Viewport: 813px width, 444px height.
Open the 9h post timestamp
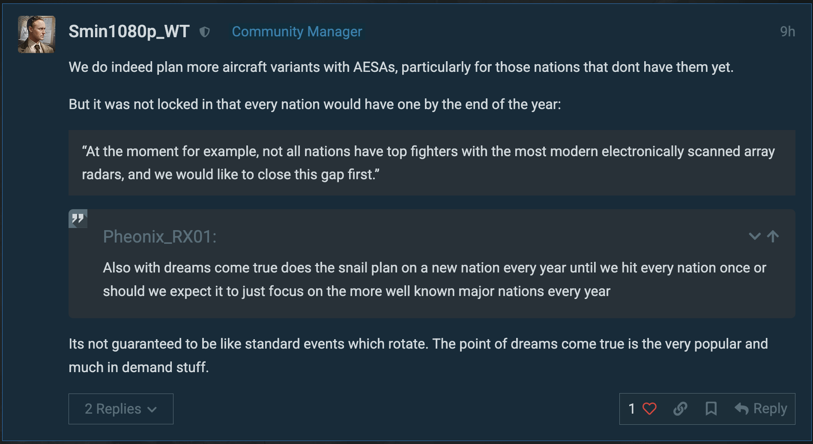click(x=787, y=32)
